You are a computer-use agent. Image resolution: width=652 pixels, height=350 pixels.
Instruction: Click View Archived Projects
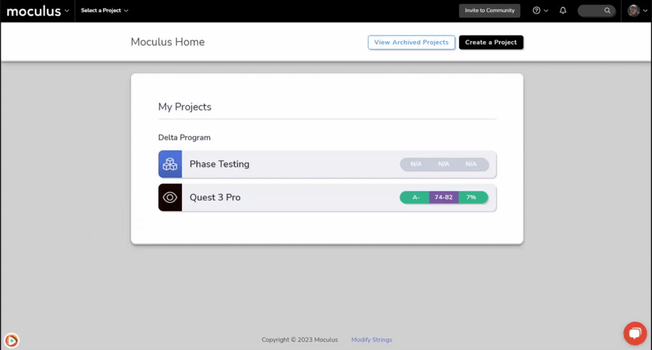pos(411,42)
